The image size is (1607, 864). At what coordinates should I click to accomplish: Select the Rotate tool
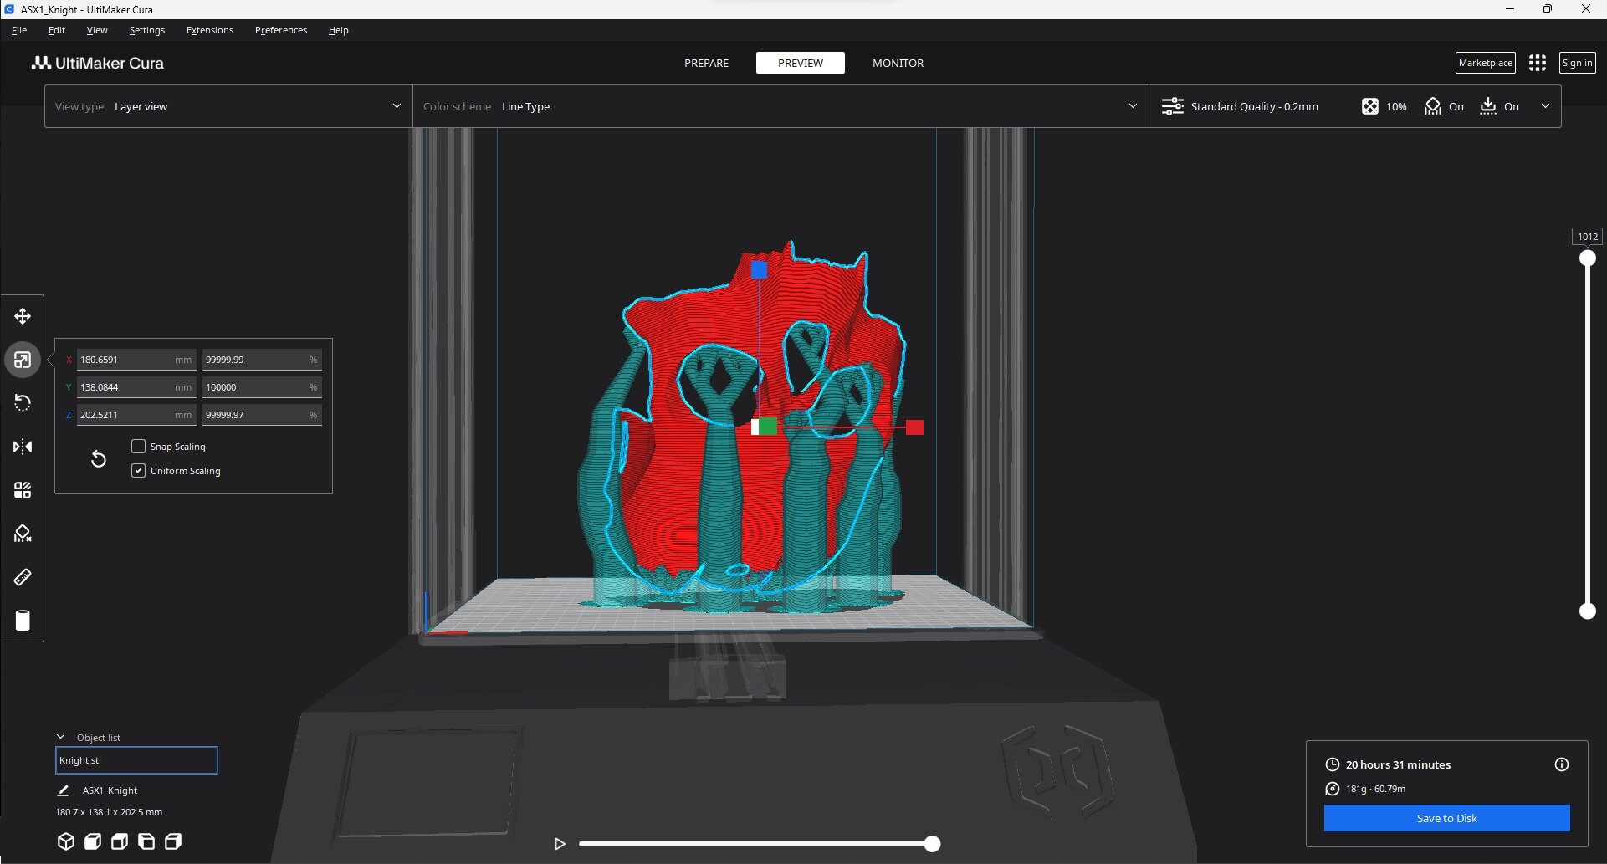pos(23,403)
